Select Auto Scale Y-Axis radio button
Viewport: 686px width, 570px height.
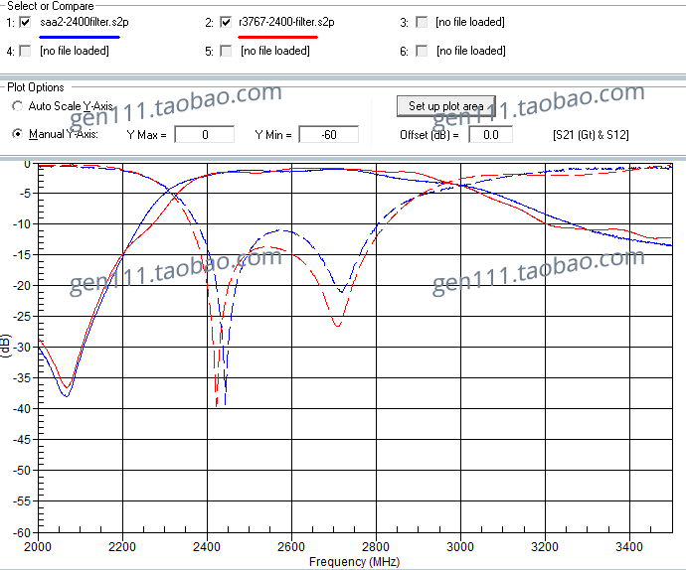point(18,106)
